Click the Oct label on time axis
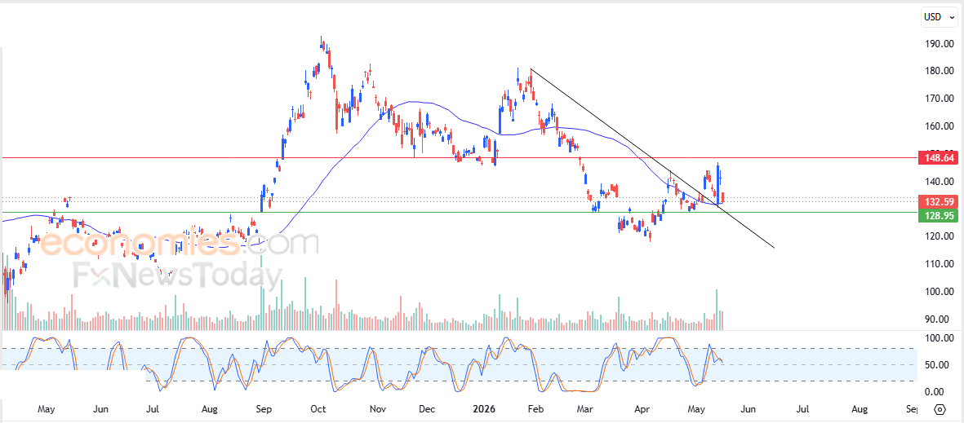This screenshot has height=423, width=964. [x=318, y=409]
